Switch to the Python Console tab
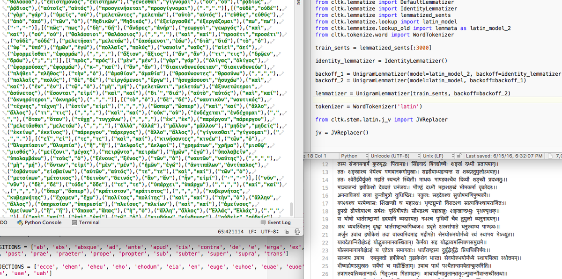 [42, 223]
